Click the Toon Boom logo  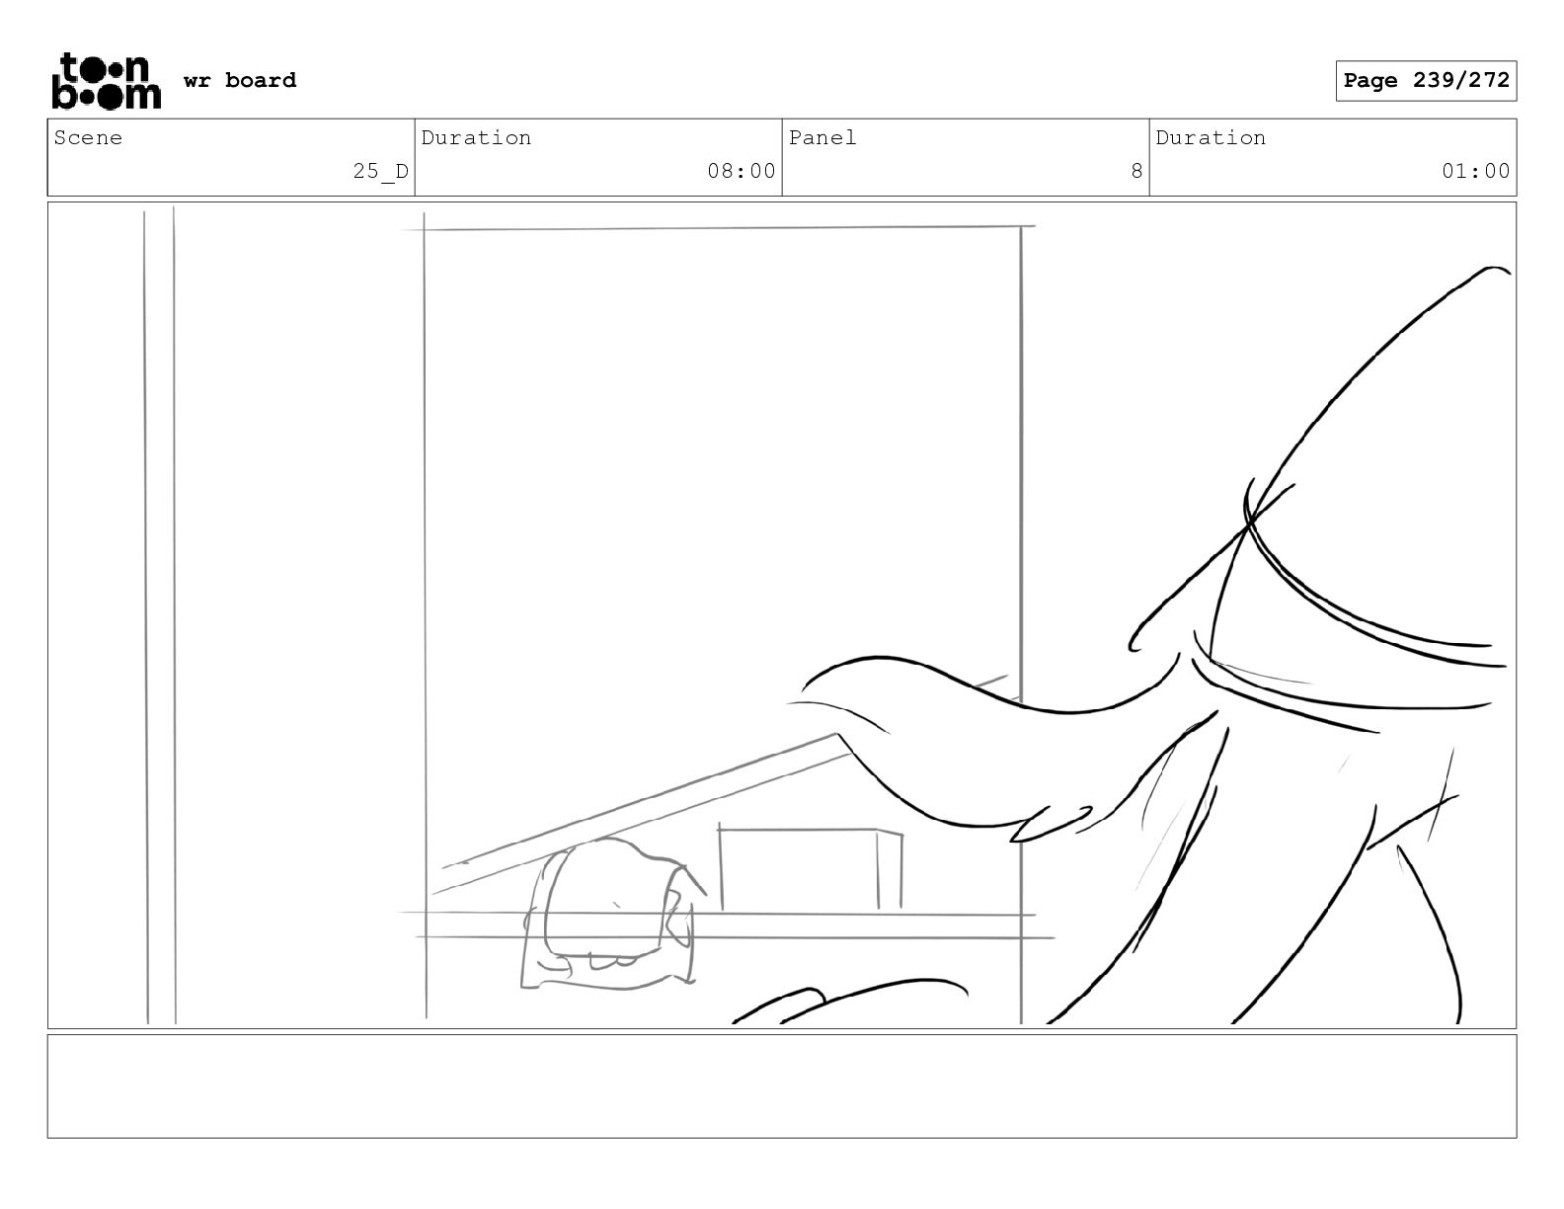106,81
